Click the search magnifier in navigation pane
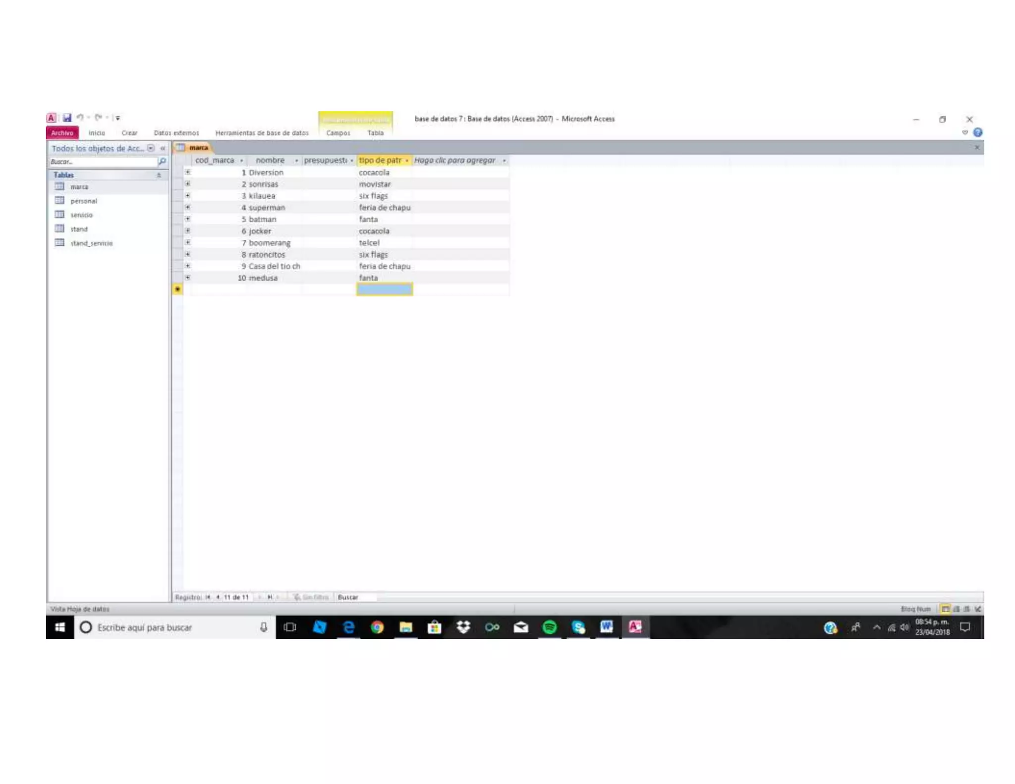 click(162, 162)
